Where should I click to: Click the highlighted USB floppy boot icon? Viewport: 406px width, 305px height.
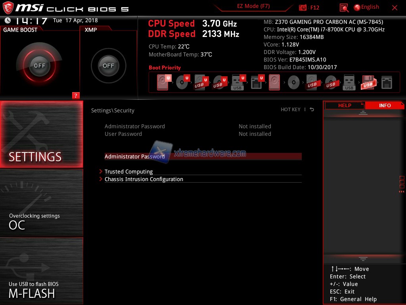point(368,83)
